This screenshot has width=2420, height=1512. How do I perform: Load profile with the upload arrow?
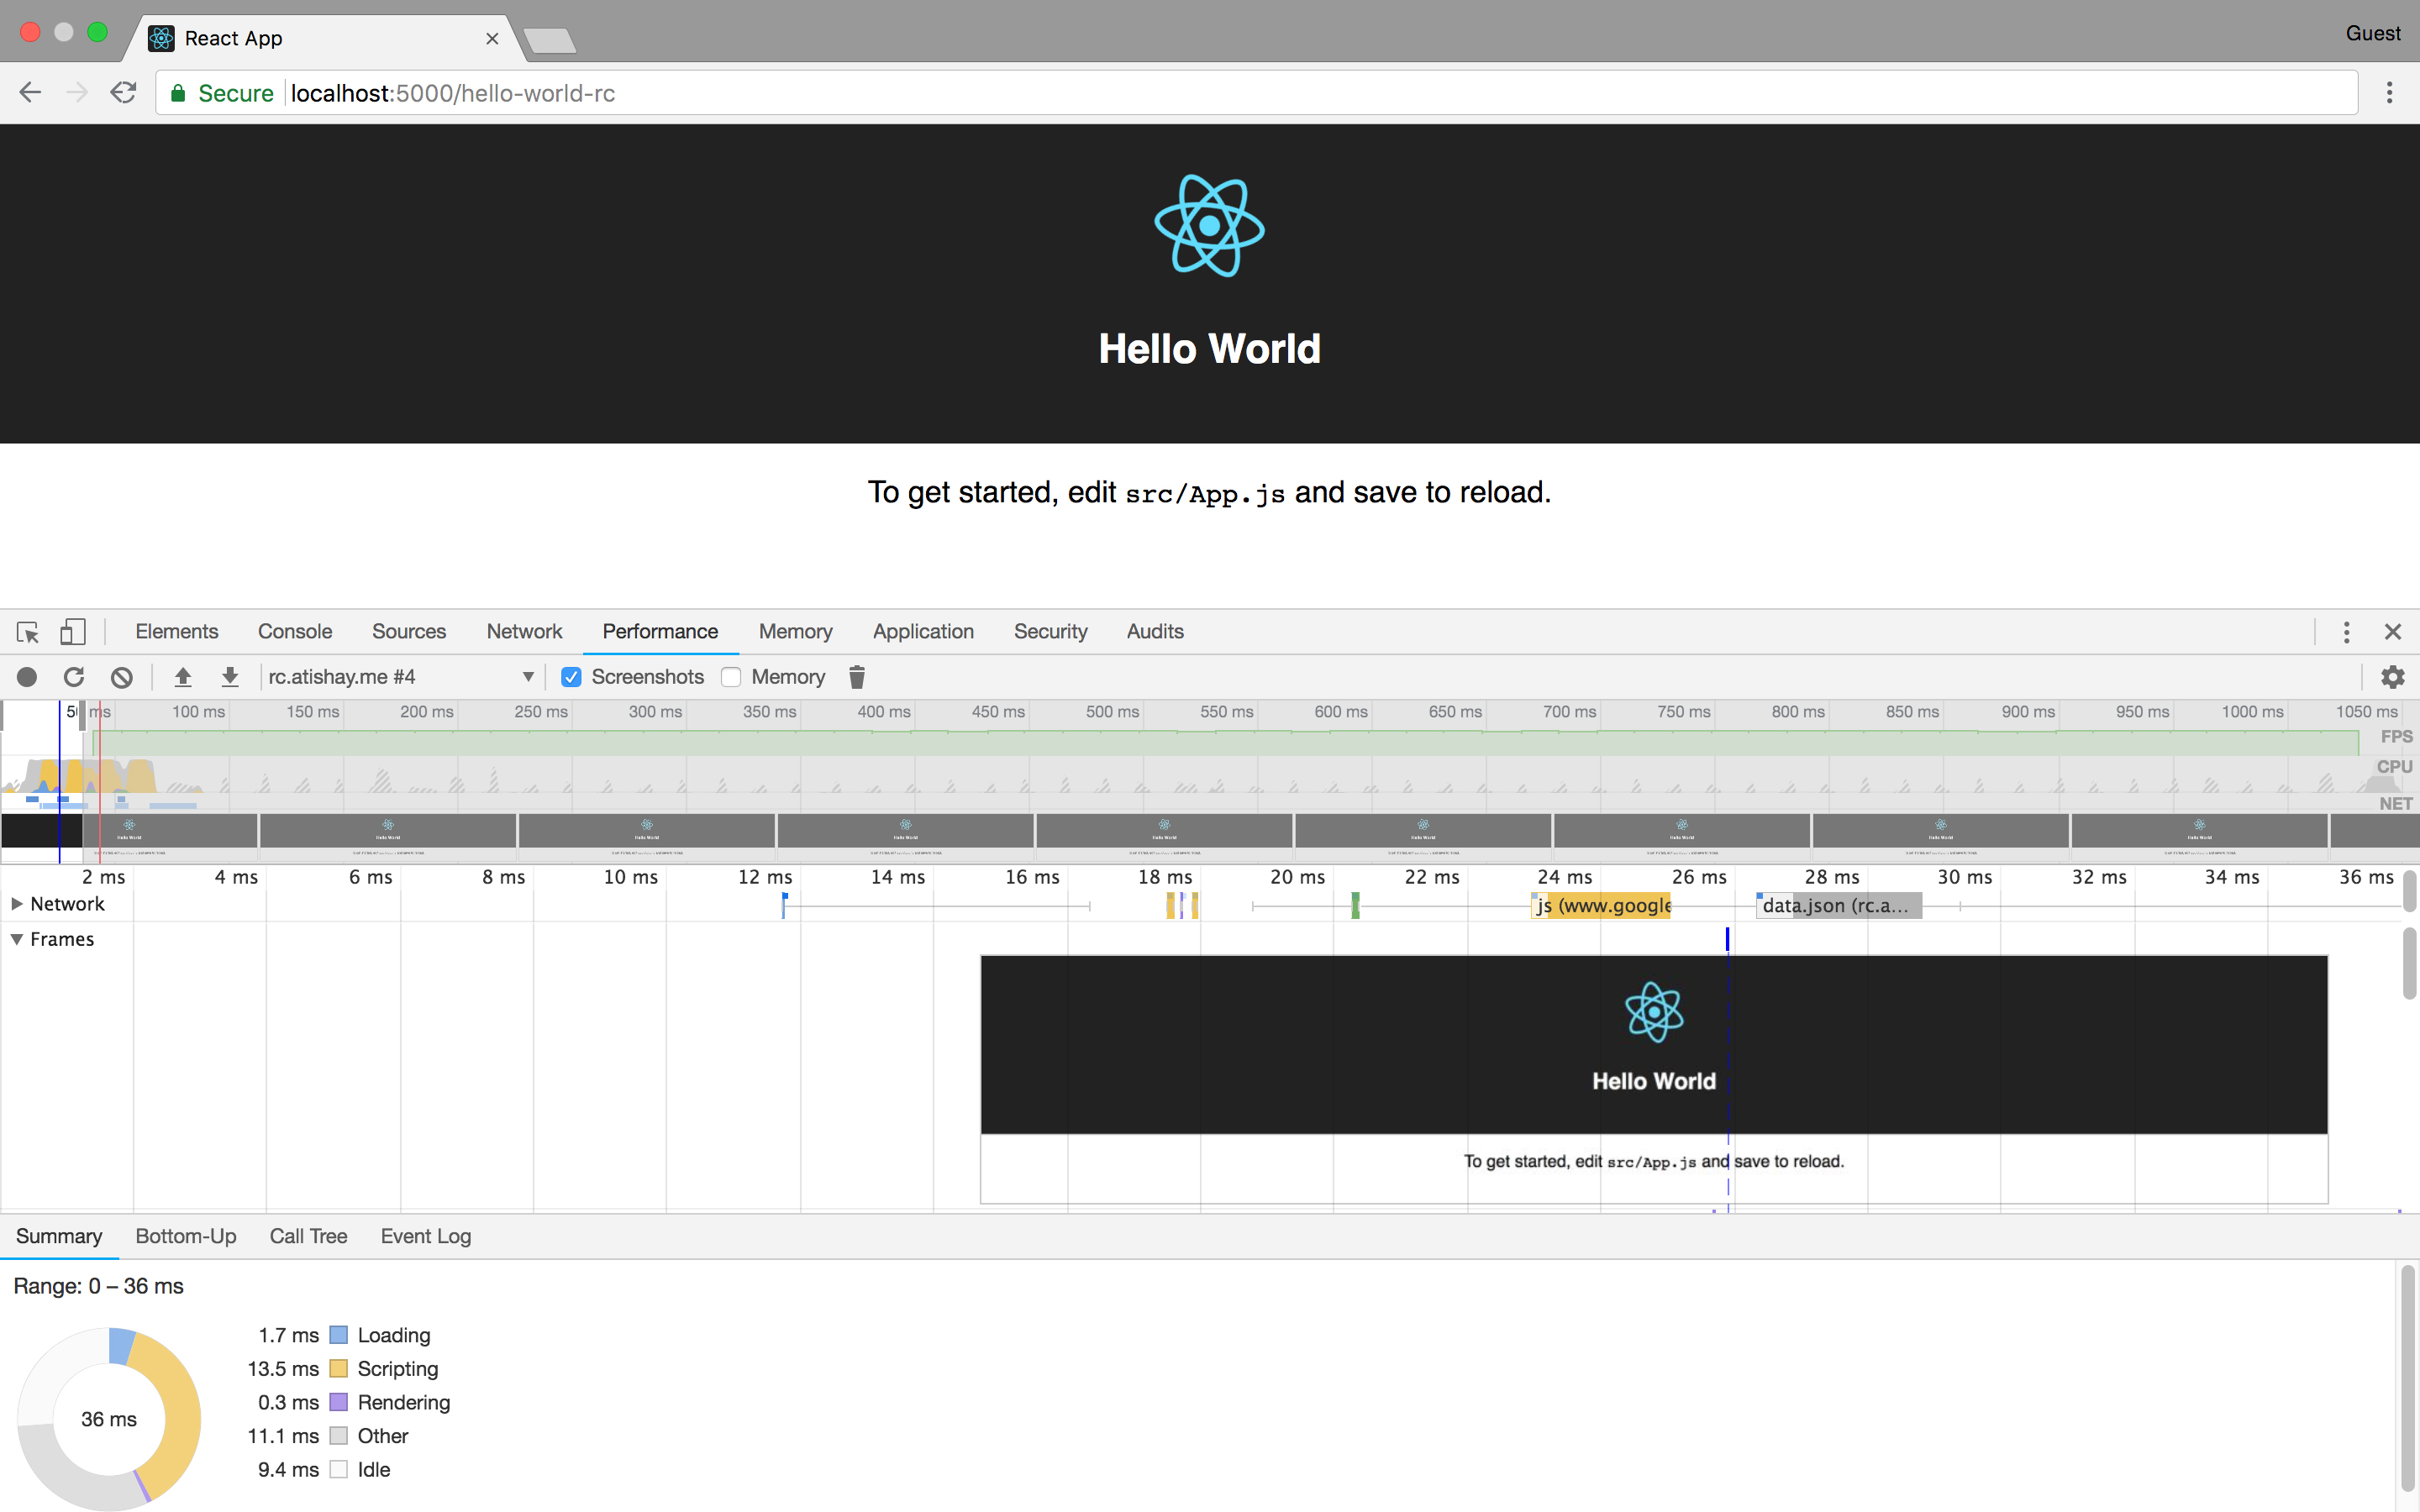(183, 677)
